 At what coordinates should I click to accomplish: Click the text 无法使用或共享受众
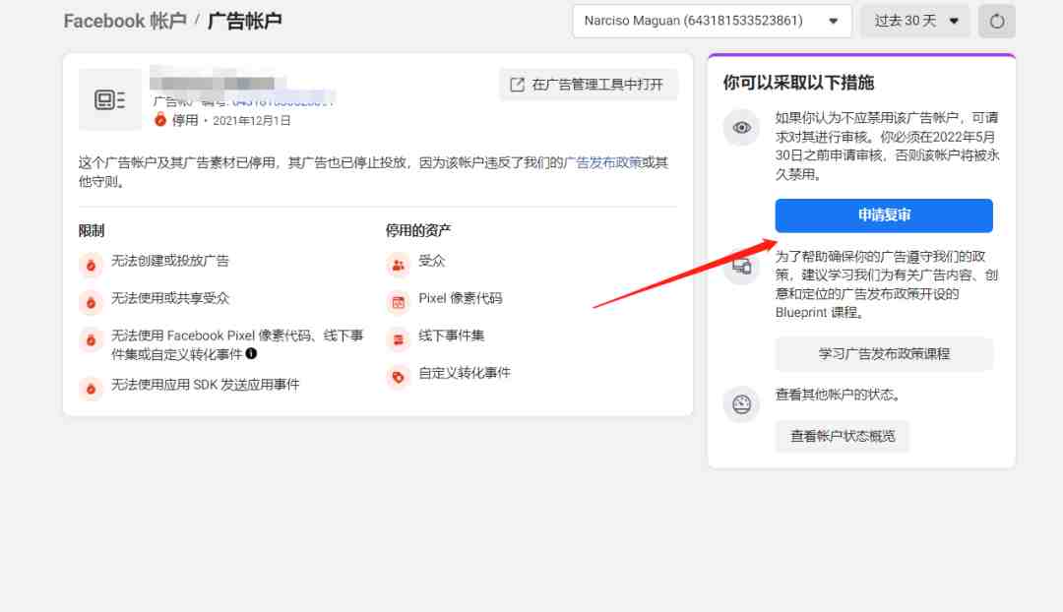(170, 298)
